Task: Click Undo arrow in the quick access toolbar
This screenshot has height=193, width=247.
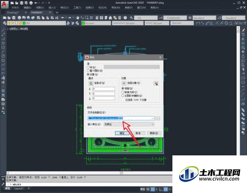Action: click(36, 3)
